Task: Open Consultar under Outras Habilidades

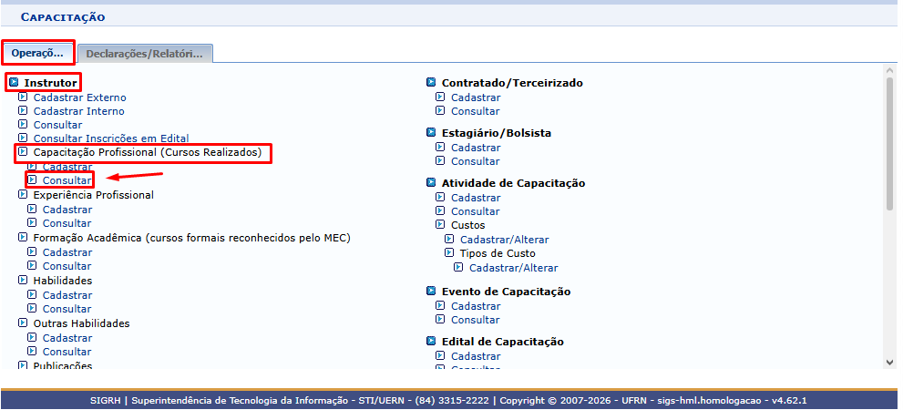Action: pyautogui.click(x=67, y=352)
